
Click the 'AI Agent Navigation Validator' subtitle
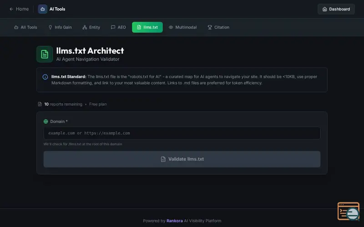[88, 59]
